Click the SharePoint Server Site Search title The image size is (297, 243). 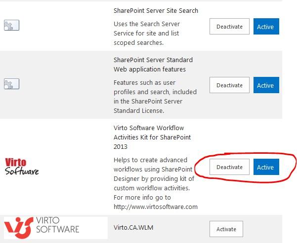click(156, 10)
